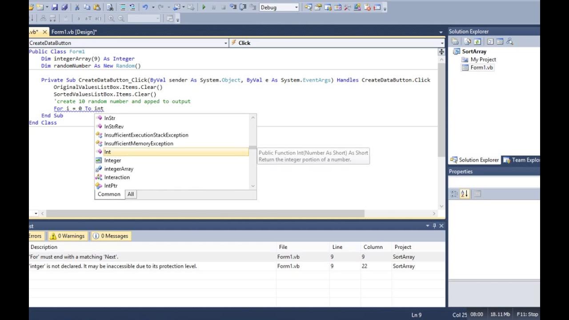Expand the main toolbar overflow options

(385, 8)
